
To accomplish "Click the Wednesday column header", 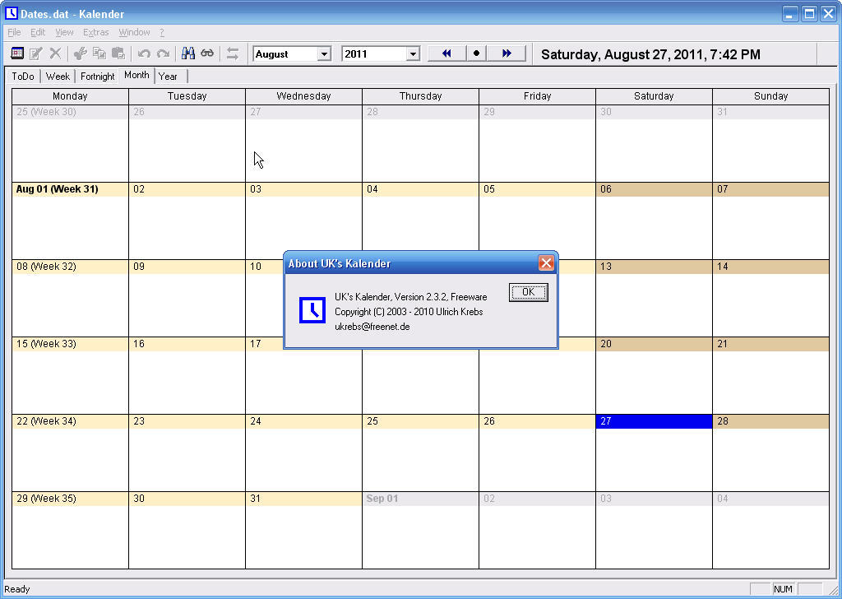I will click(303, 96).
